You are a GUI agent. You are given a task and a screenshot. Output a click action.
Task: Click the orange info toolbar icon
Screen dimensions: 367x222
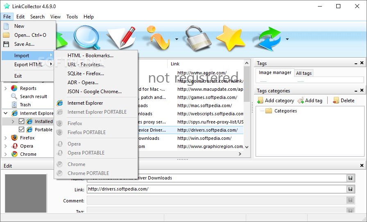tap(158, 38)
